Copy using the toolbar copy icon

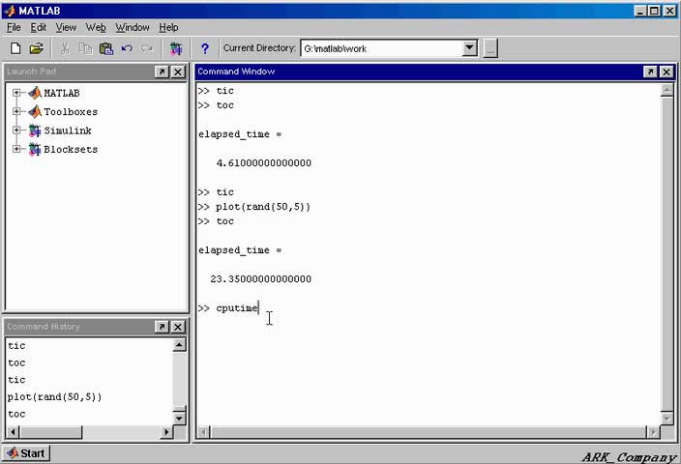click(85, 48)
